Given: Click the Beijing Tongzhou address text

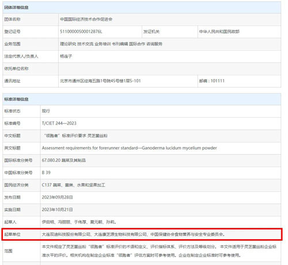Looking at the screenshot, I should 100,81.
